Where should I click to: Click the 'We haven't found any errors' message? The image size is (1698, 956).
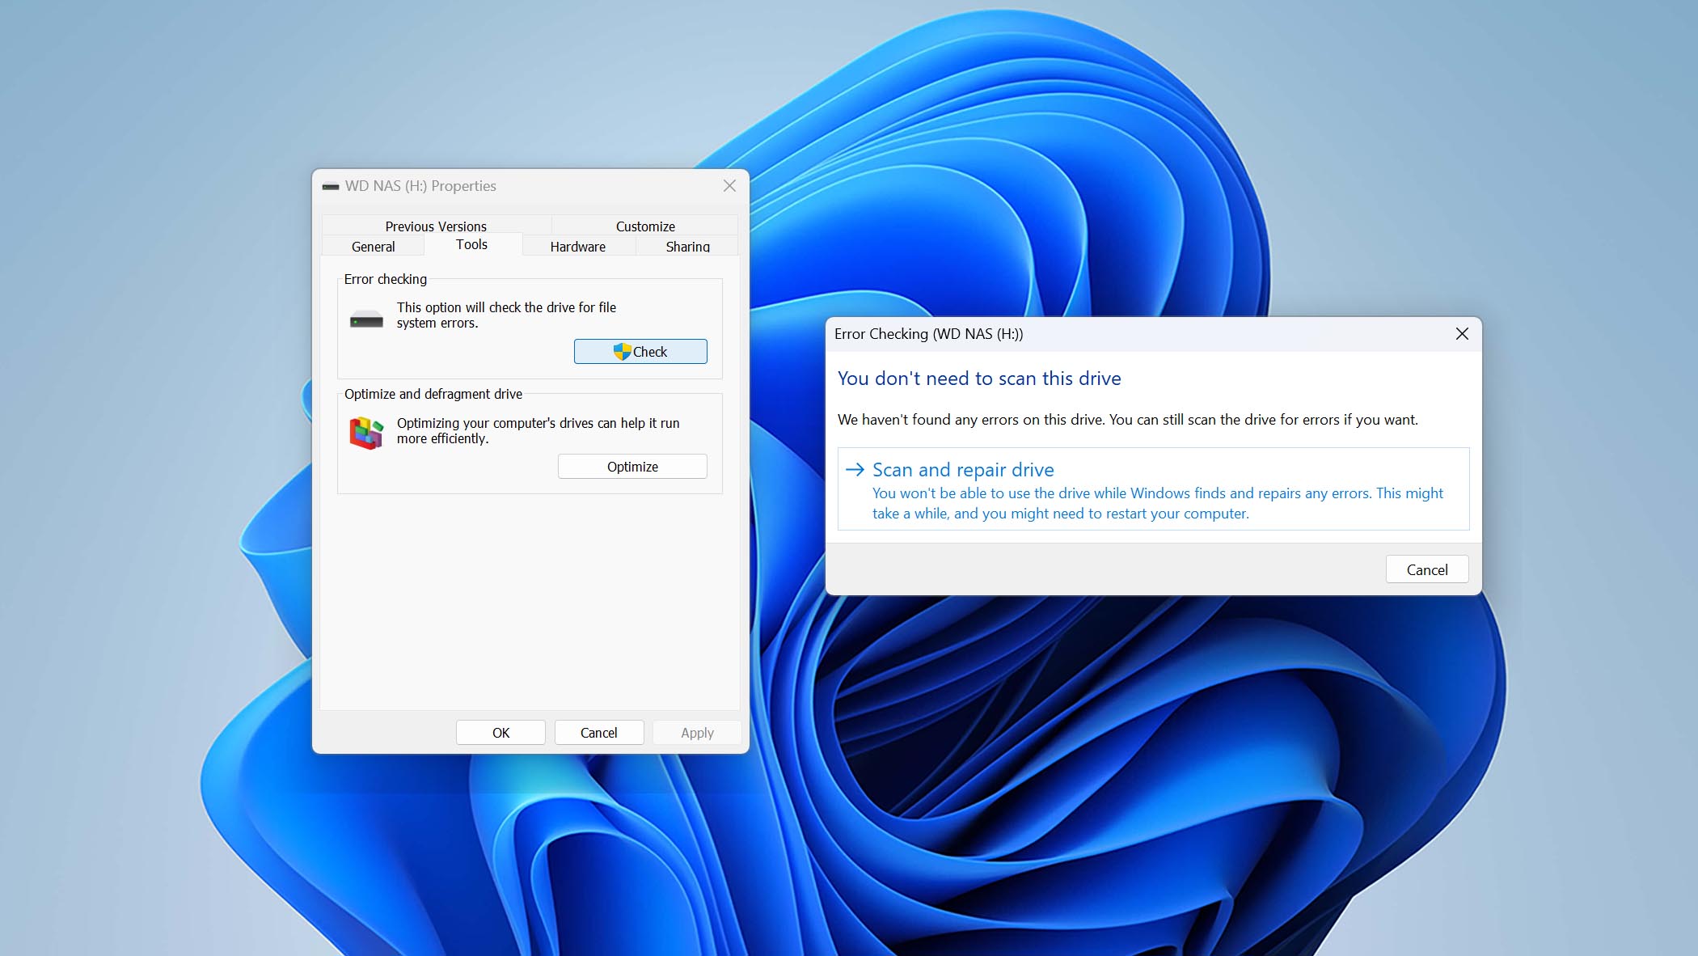click(1128, 419)
